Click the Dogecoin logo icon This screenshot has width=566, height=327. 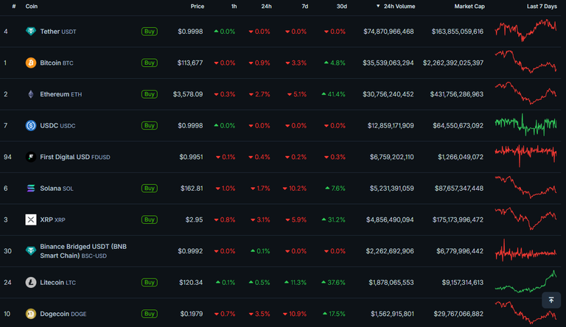click(x=31, y=314)
